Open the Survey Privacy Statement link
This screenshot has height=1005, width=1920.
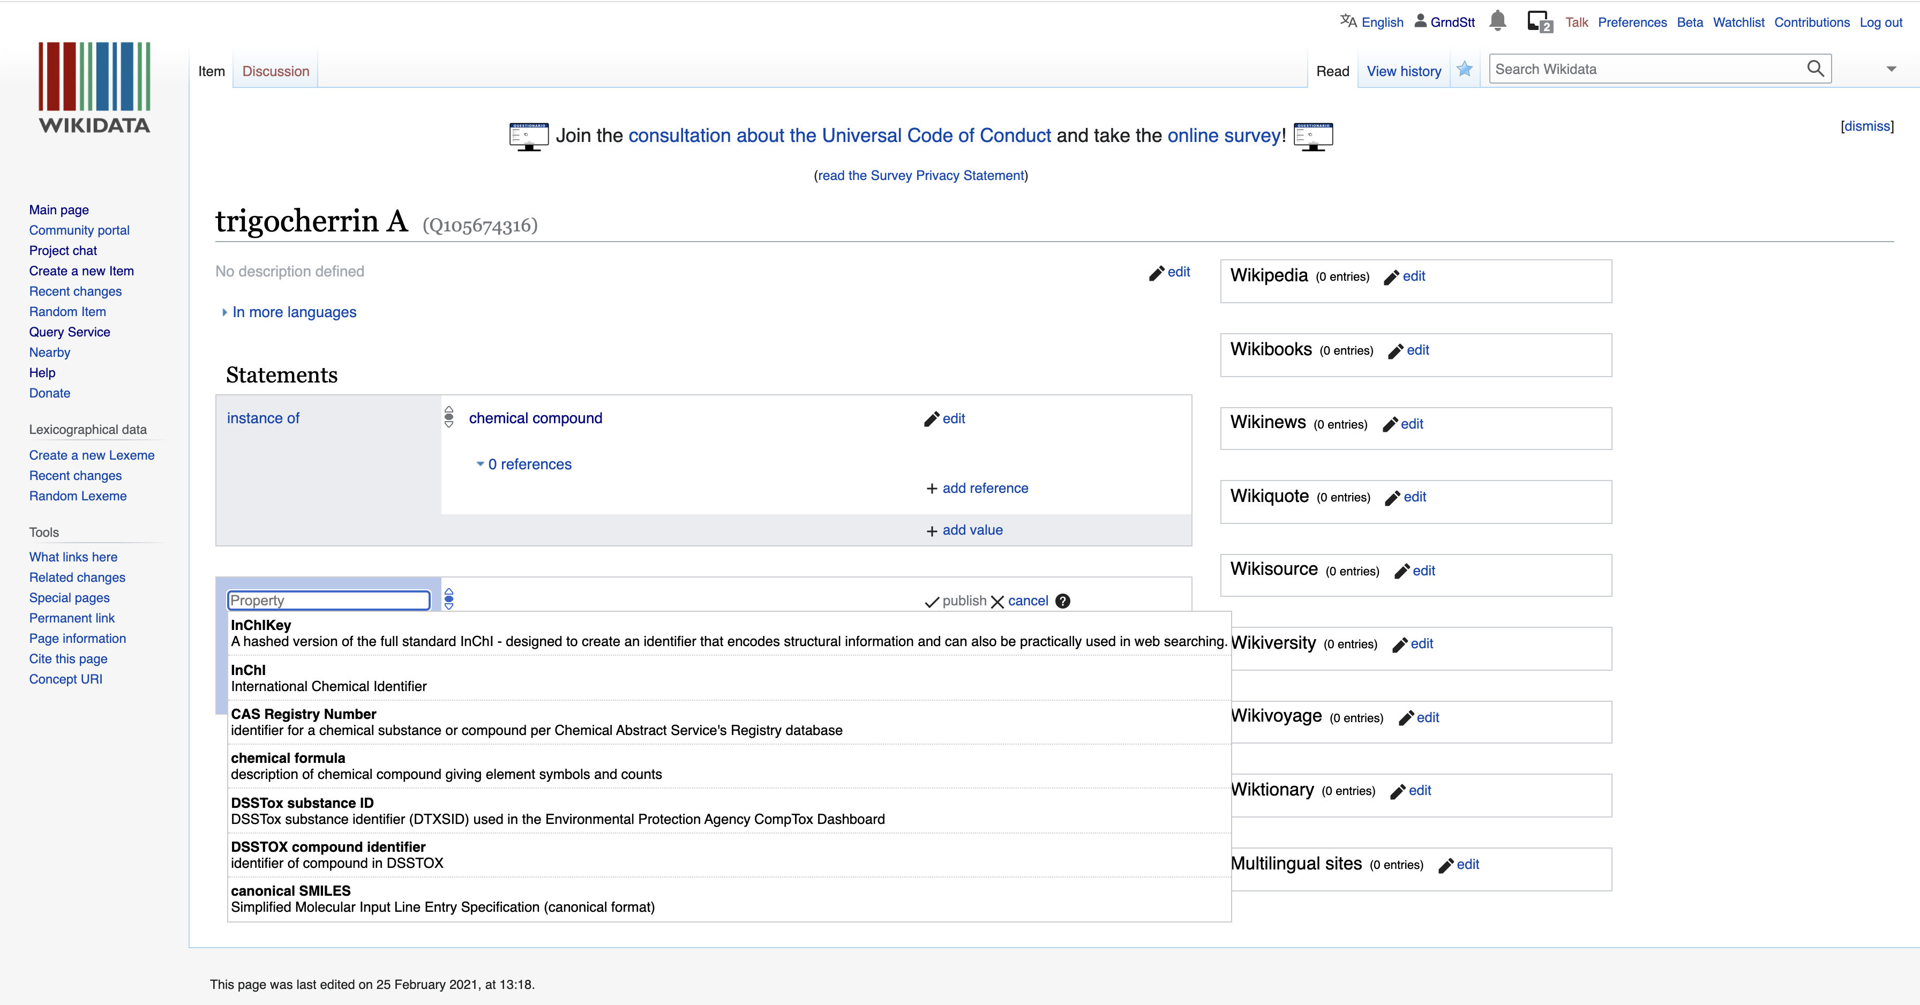pos(921,176)
